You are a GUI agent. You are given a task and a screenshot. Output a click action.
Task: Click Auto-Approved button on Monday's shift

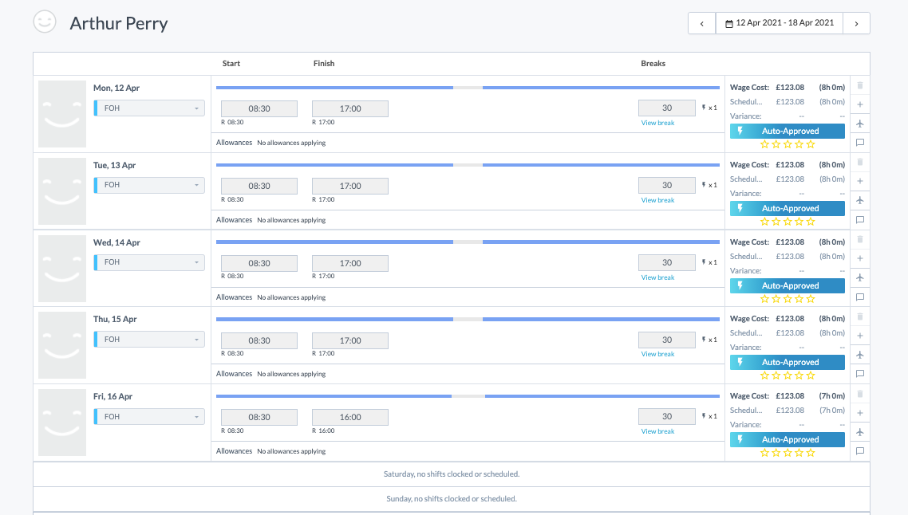787,131
